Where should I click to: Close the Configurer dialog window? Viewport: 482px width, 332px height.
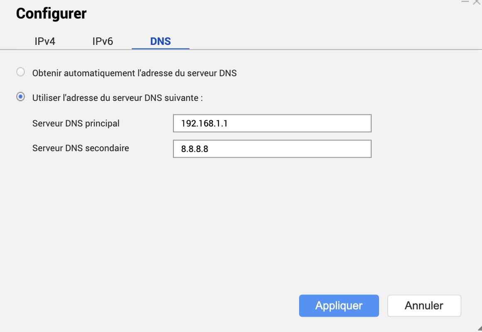[x=477, y=2]
